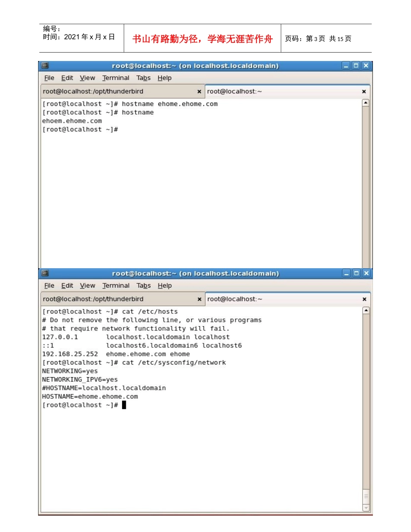Close the /opt/thunderbird tab in the cat /etc/hosts terminal
The height and width of the screenshot is (532, 411).
coord(199,299)
